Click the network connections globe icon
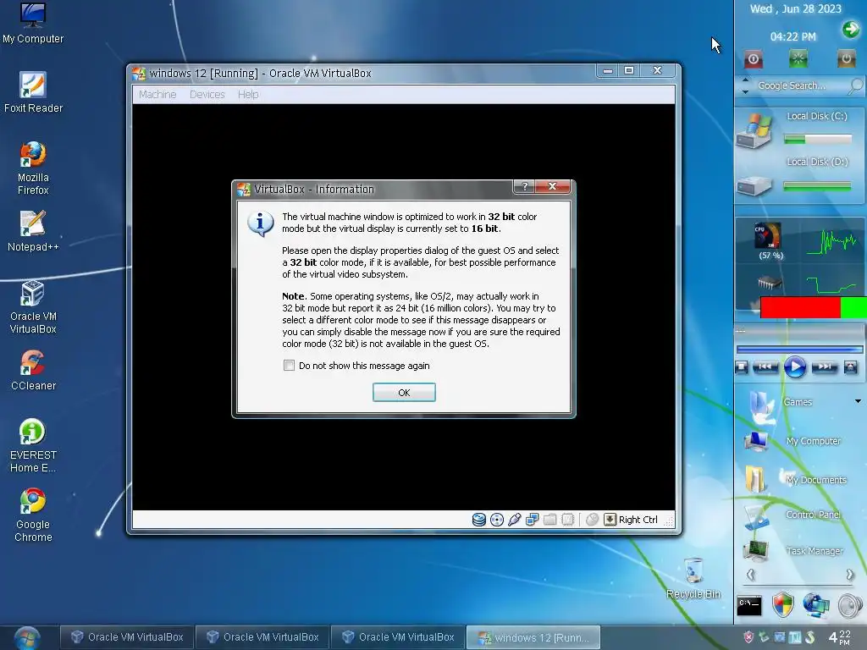Screen dimensions: 867x650 coord(816,605)
